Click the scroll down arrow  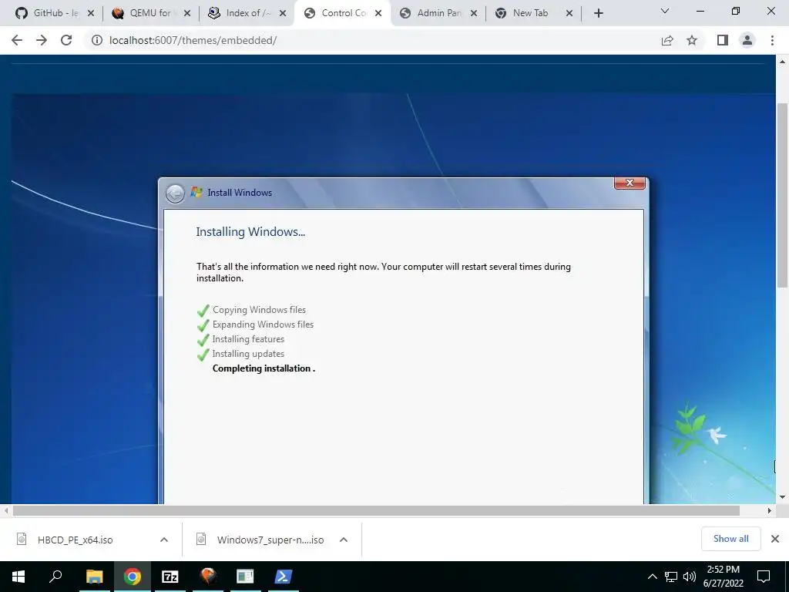[x=782, y=497]
